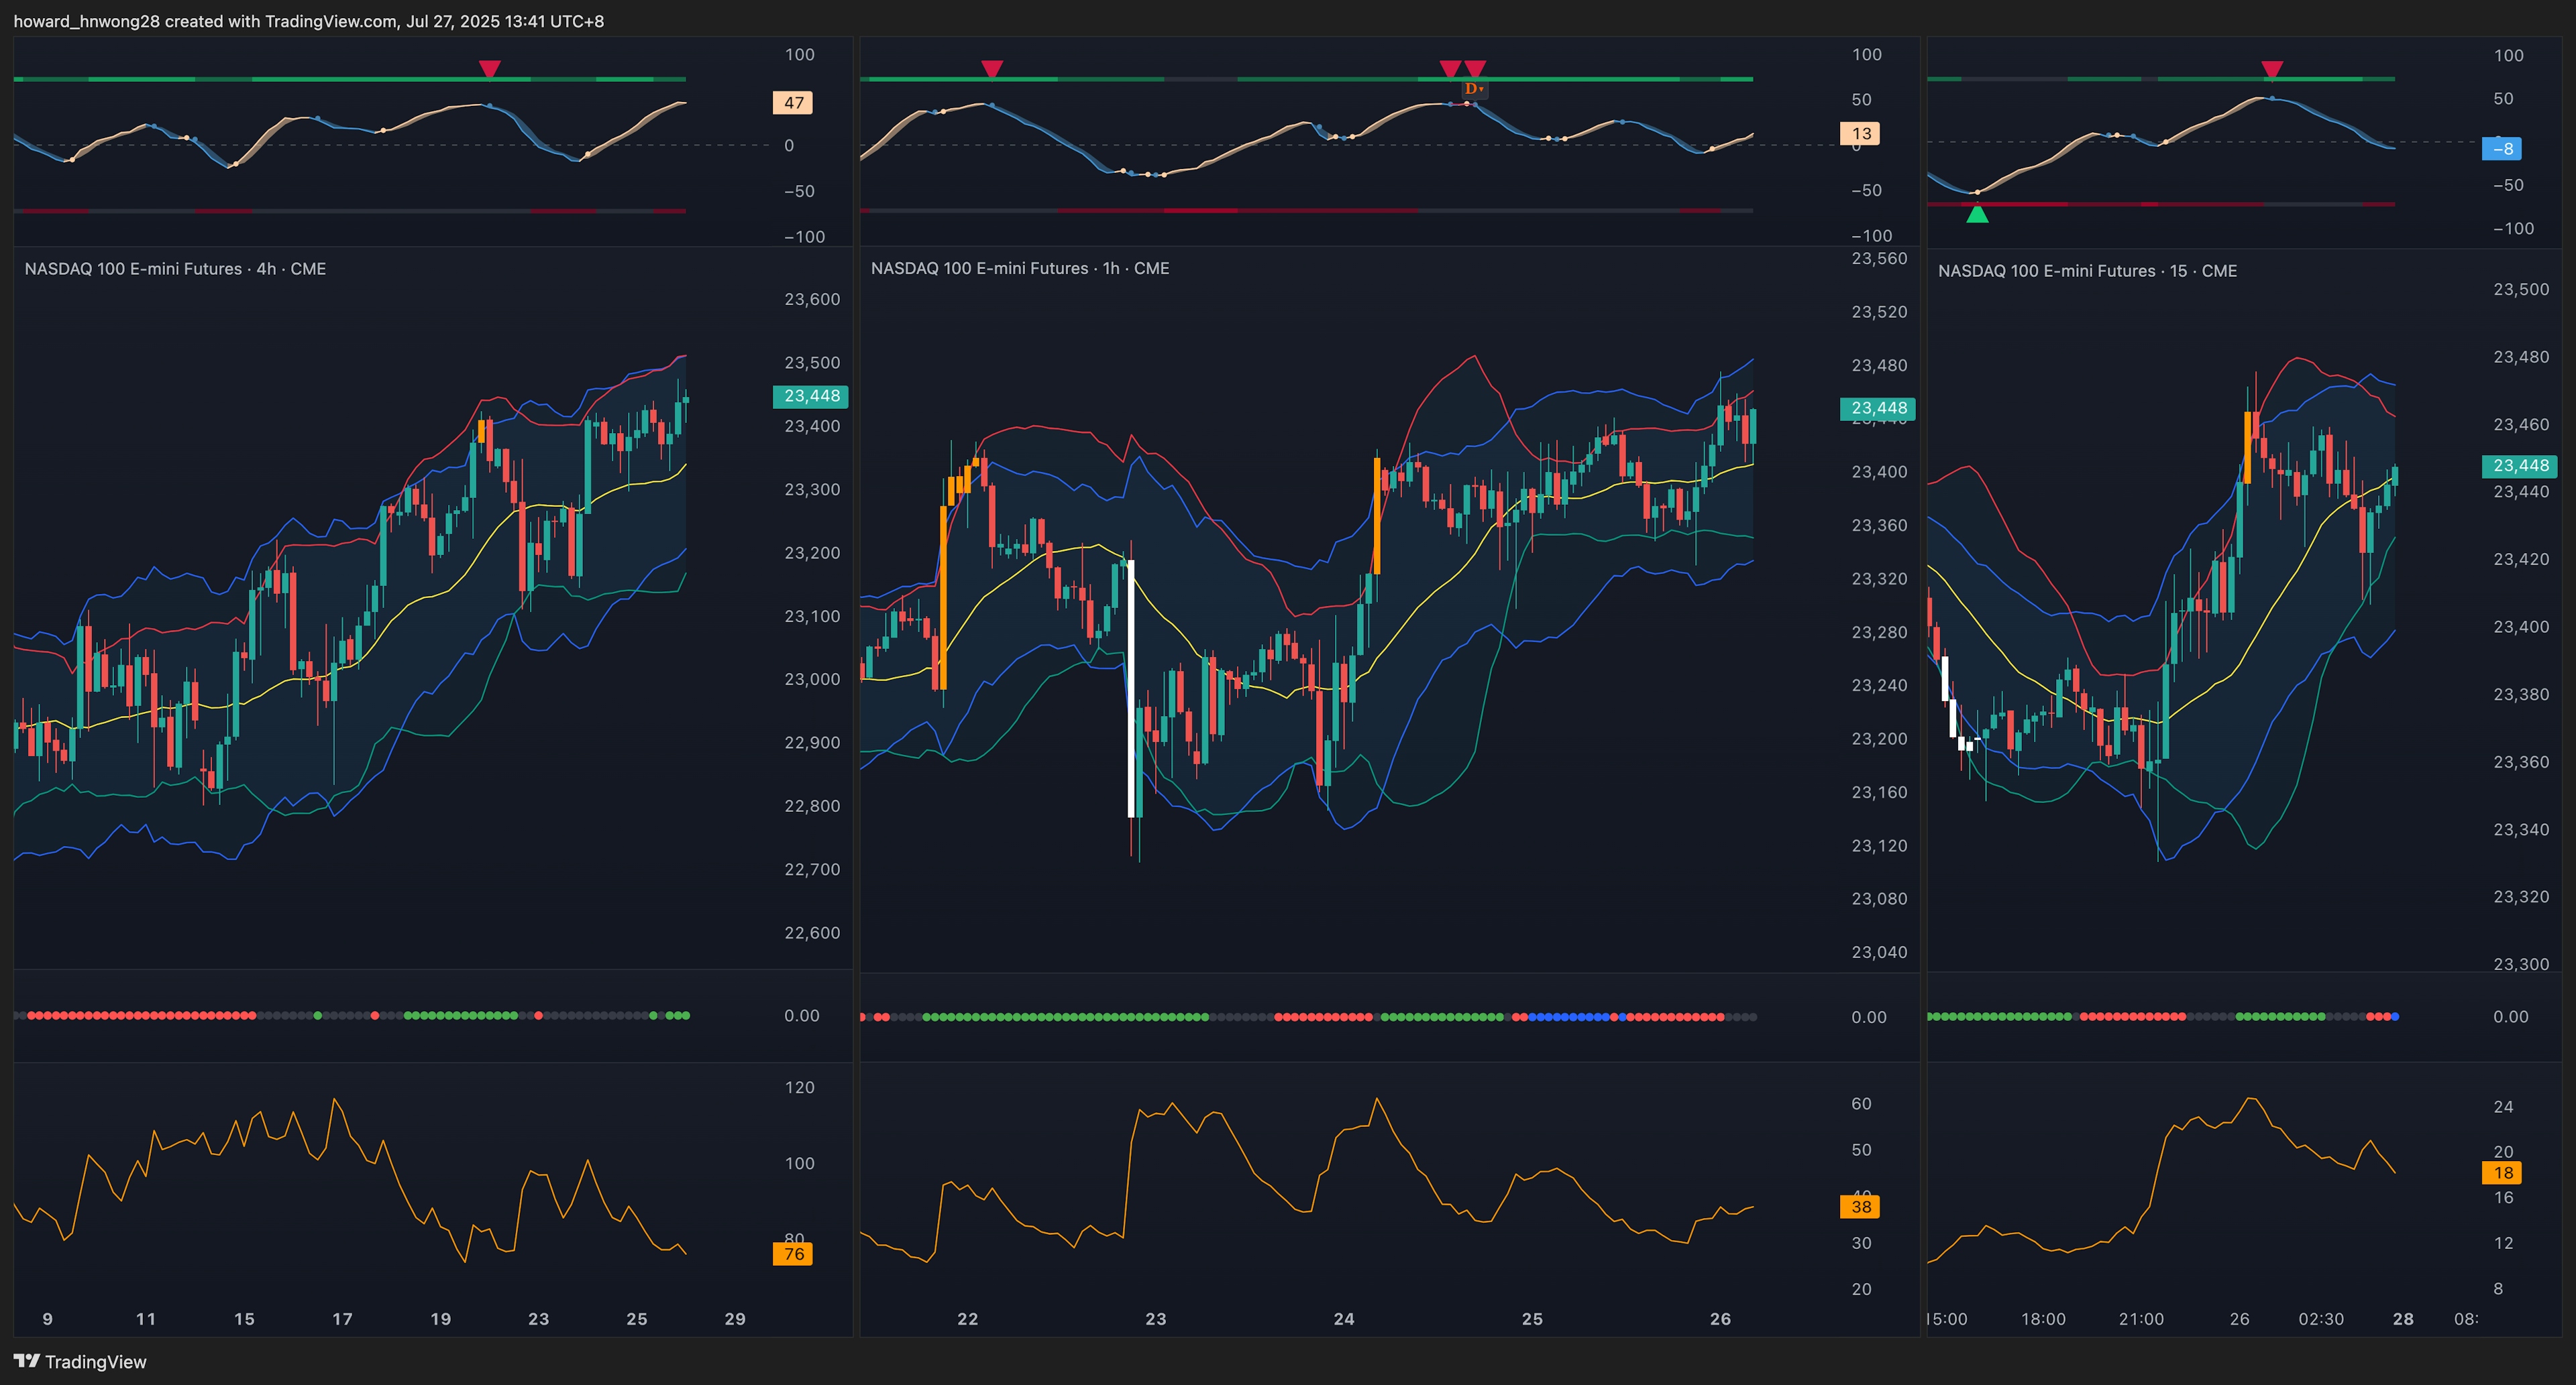Select the orange candle on the 15-minute chart
2576x1385 pixels.
coord(2248,446)
